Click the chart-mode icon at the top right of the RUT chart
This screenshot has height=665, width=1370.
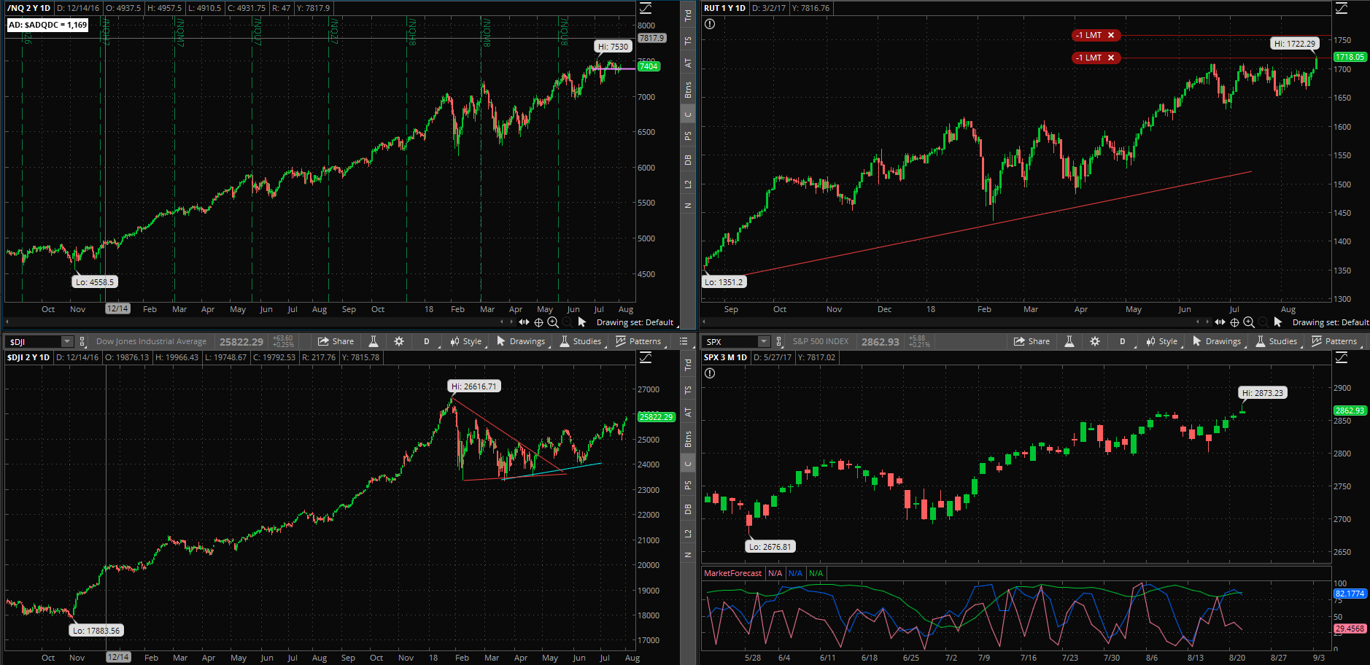point(1342,8)
